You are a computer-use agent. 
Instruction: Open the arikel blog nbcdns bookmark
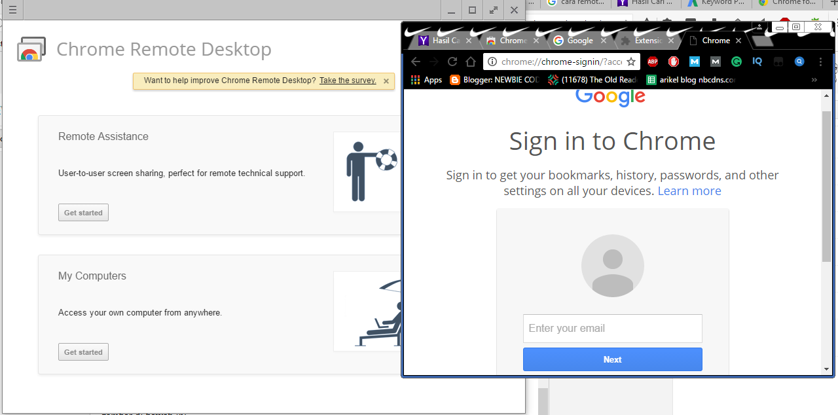[691, 80]
